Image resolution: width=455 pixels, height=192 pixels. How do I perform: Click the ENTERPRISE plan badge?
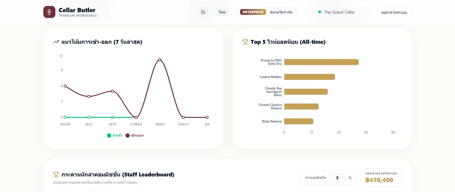click(x=253, y=12)
